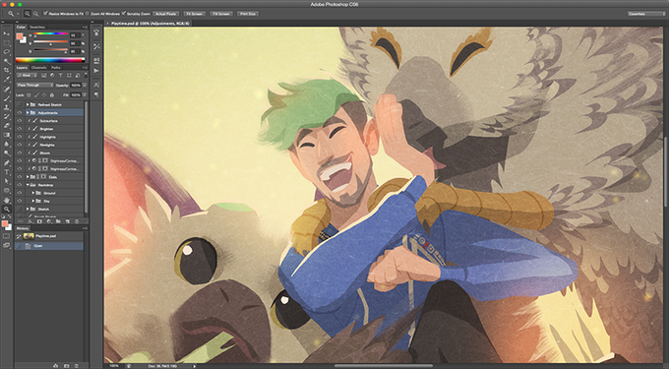Hide the Backdrop group layer
This screenshot has height=369, width=669.
coord(20,185)
